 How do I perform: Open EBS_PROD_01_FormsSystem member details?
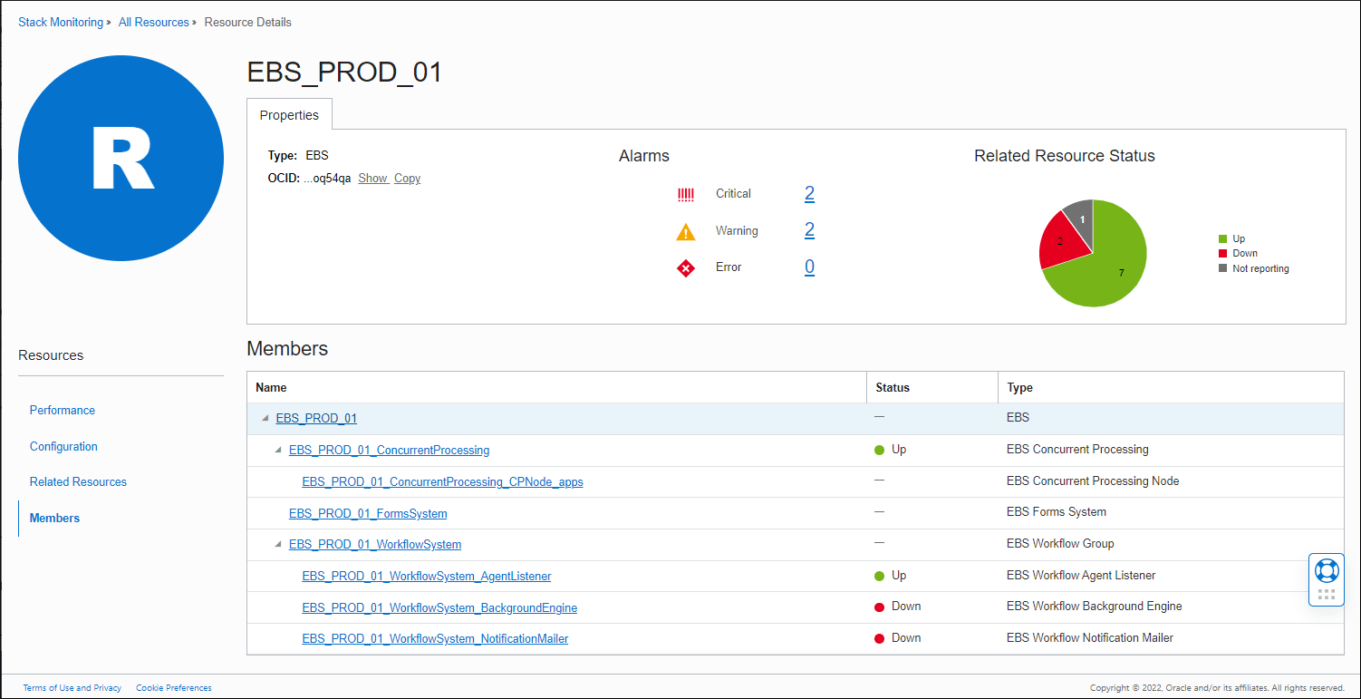point(367,513)
